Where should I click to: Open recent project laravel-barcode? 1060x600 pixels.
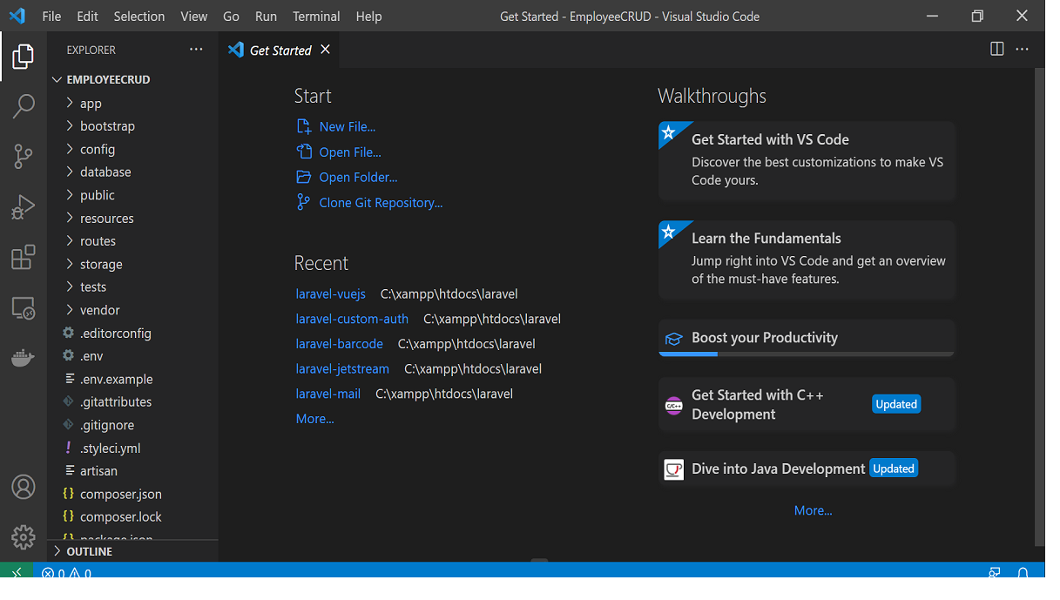(x=340, y=344)
